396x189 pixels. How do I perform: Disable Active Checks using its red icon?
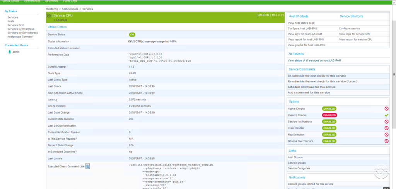pyautogui.click(x=386, y=109)
